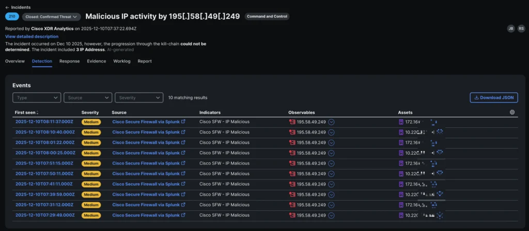This screenshot has height=231, width=529.
Task: Expand observable chevron in 07:29:49 row
Action: [331, 215]
